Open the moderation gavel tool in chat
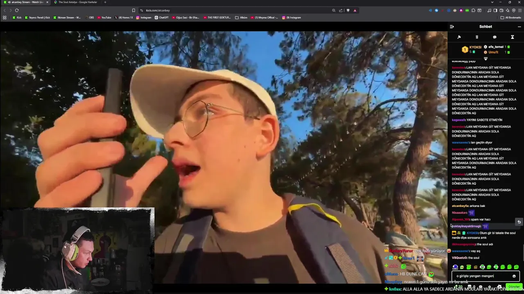Image resolution: width=524 pixels, height=294 pixels. click(459, 37)
